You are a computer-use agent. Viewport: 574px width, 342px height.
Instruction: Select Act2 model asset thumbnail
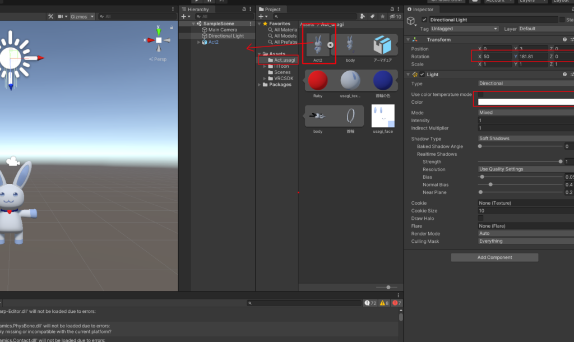coord(318,45)
